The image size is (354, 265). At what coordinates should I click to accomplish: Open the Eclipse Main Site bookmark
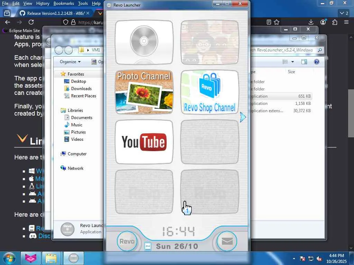click(x=21, y=30)
